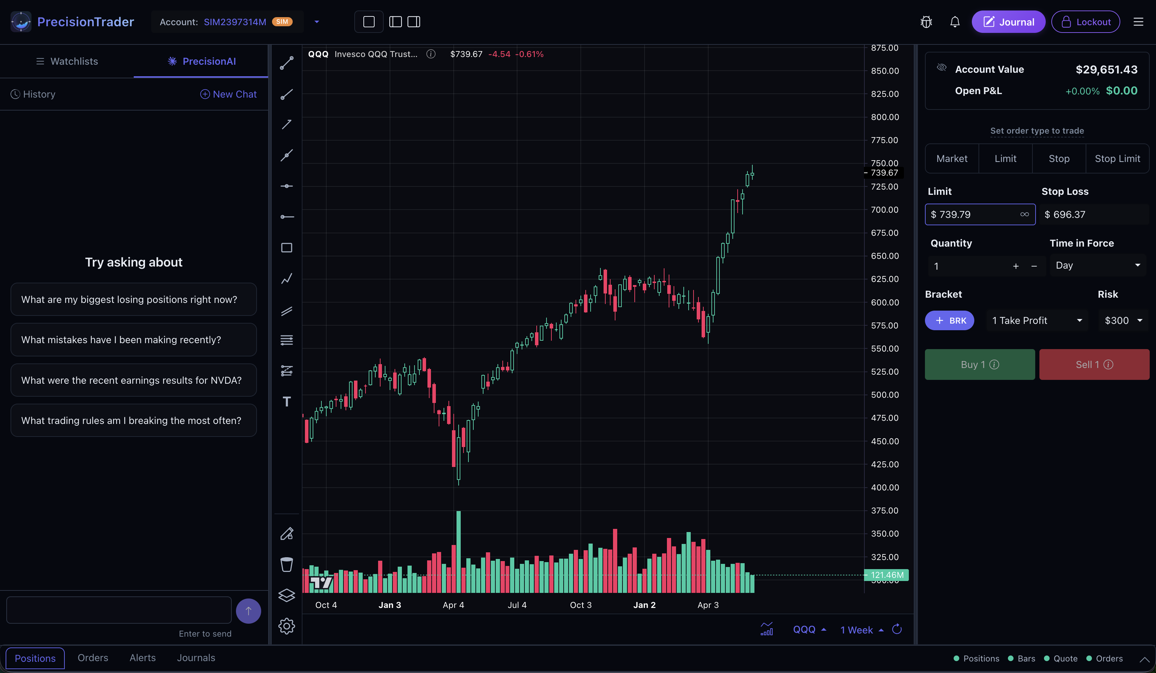Switch to single-pane layout

[369, 22]
